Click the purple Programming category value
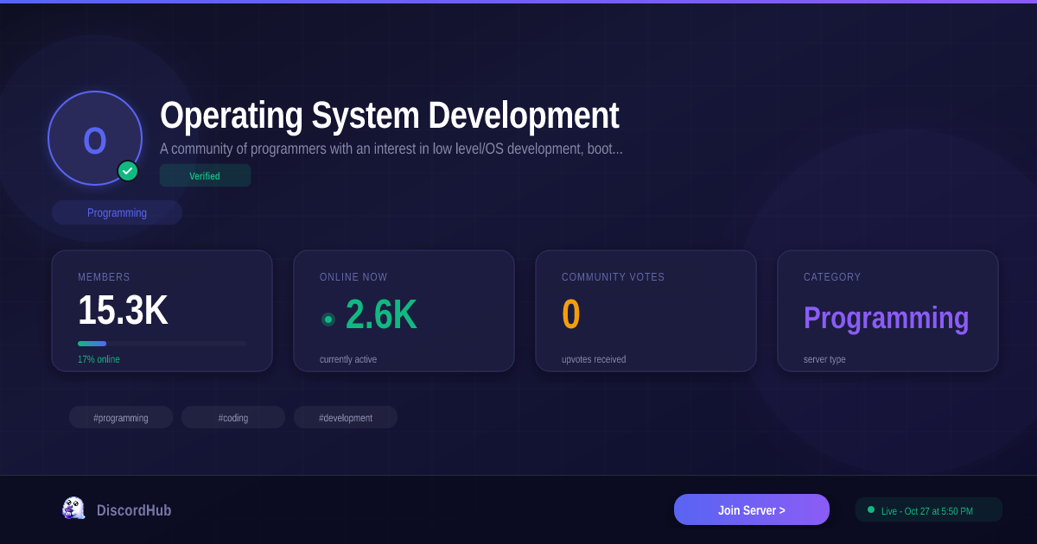Viewport: 1037px width, 544px height. tap(886, 318)
